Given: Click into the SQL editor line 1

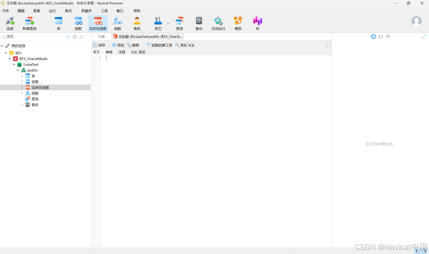Looking at the screenshot, I should [216, 57].
